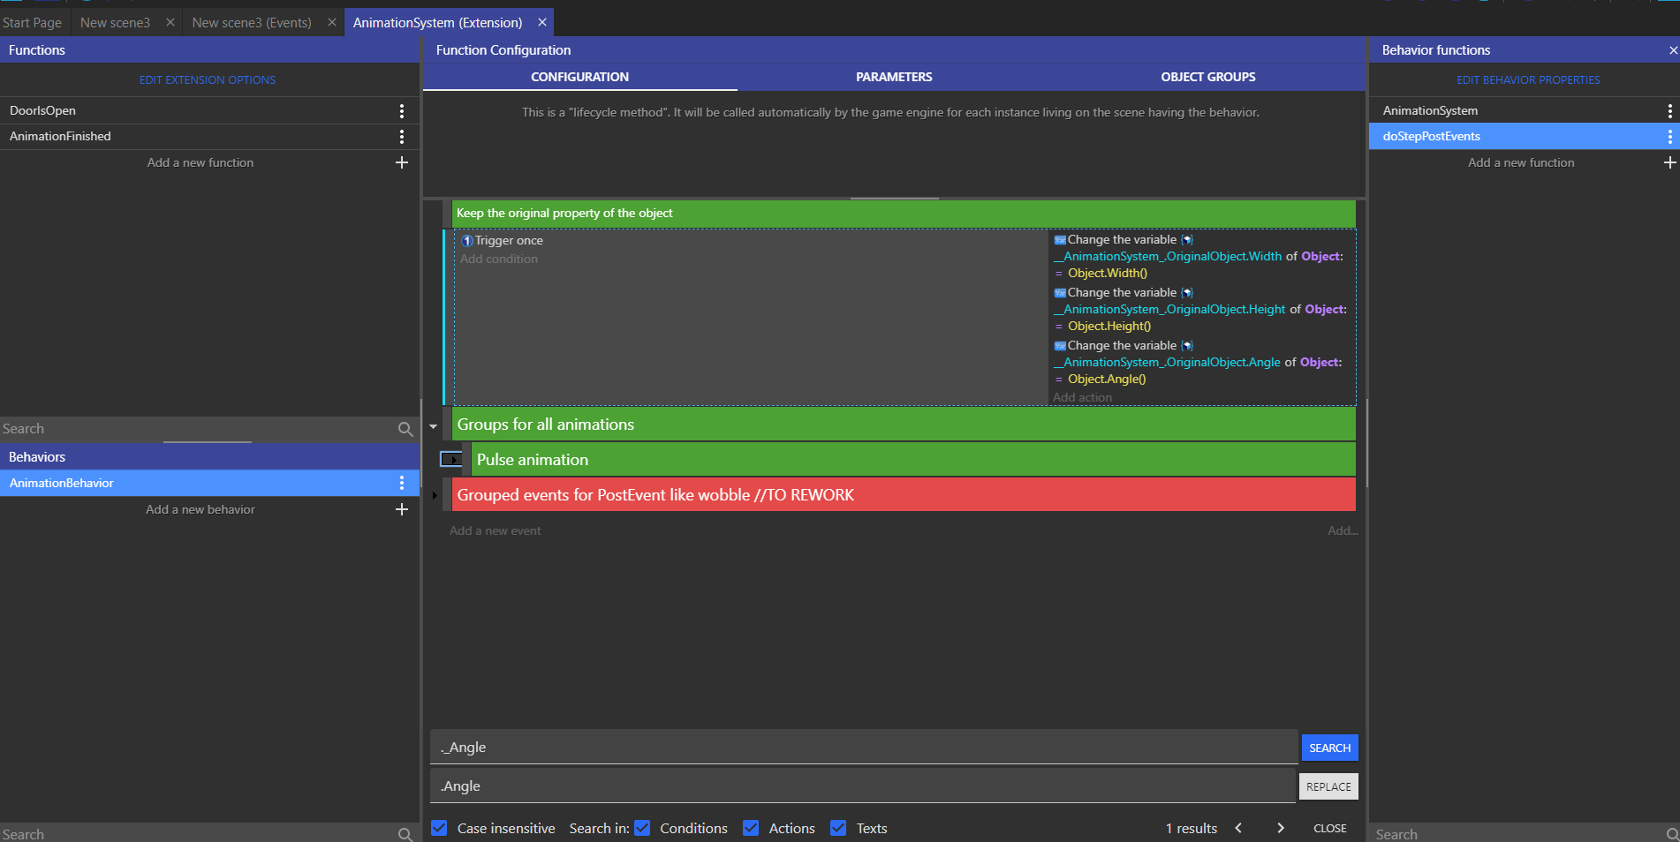Open the New scene3 (Events) tab
The width and height of the screenshot is (1680, 842).
[252, 22]
